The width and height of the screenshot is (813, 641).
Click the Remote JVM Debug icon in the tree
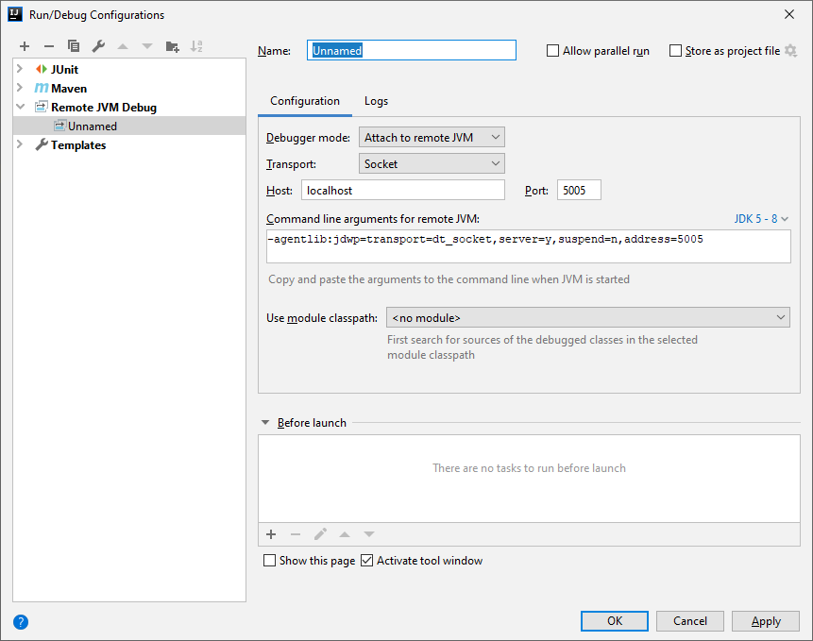tap(41, 108)
